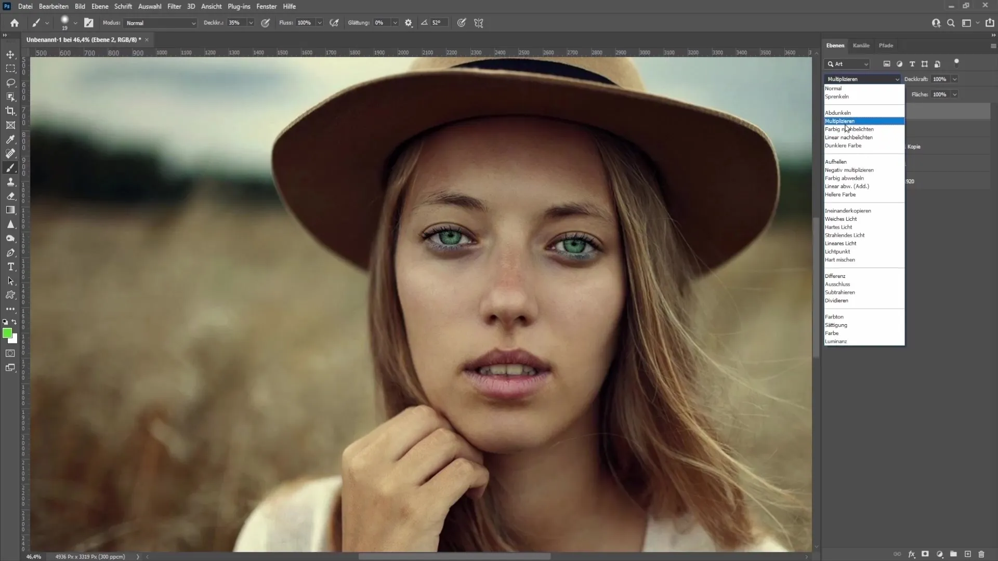Click the zoom level 46,4% field
This screenshot has width=998, height=561.
pyautogui.click(x=34, y=556)
